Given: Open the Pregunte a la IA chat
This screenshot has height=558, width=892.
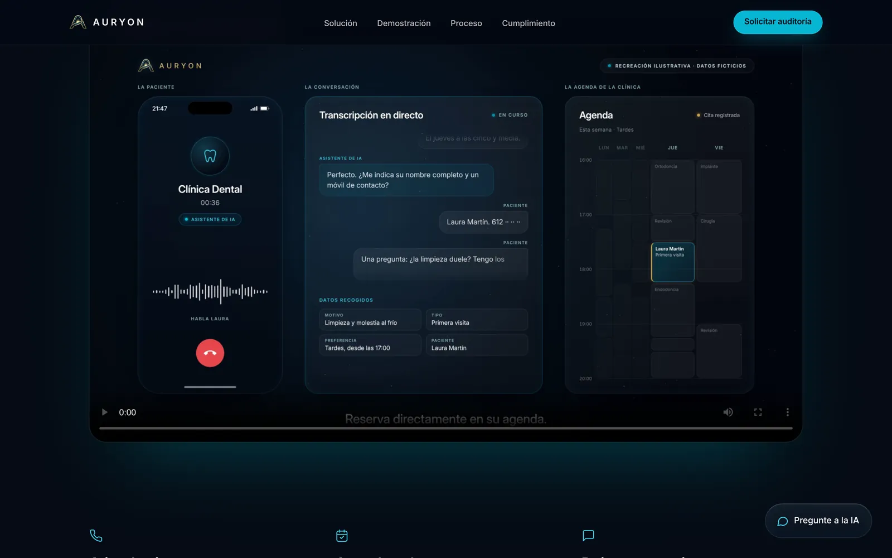Looking at the screenshot, I should pyautogui.click(x=818, y=521).
